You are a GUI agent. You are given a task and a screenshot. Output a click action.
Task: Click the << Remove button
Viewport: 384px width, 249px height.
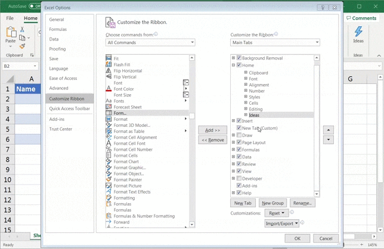point(212,140)
